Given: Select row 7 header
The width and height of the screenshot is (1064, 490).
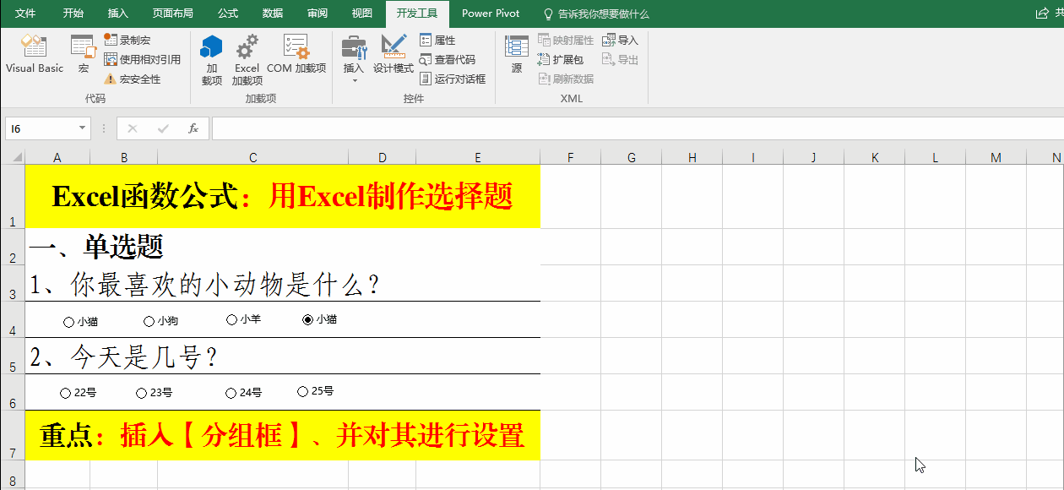Looking at the screenshot, I should [13, 436].
